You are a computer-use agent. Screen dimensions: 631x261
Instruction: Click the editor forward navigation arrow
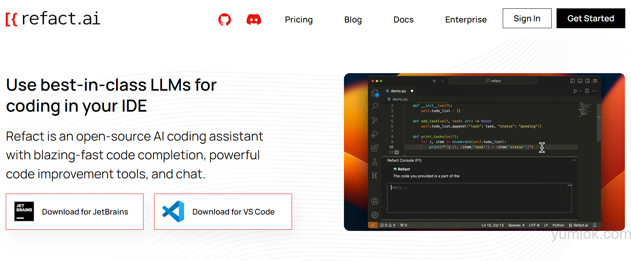point(442,81)
